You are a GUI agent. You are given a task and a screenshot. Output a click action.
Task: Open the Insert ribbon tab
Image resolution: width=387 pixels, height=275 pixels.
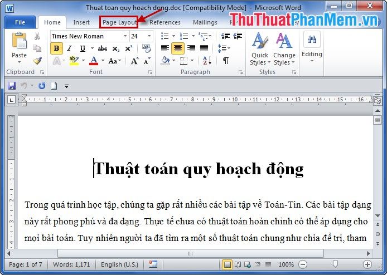click(x=81, y=22)
